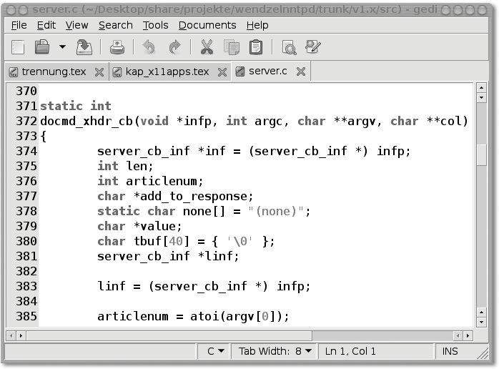Paste using the clipboard icon
Viewport: 499px width, 369px height.
pos(255,48)
